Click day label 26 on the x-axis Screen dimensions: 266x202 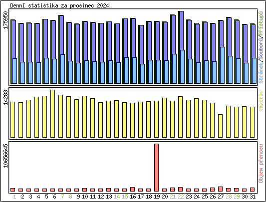point(213,197)
